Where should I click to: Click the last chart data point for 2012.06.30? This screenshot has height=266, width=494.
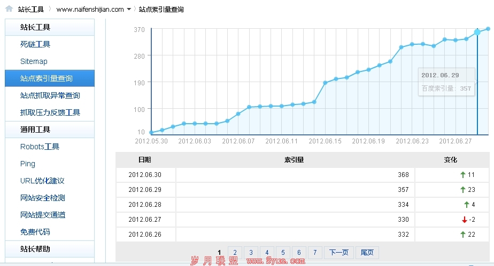(x=488, y=29)
